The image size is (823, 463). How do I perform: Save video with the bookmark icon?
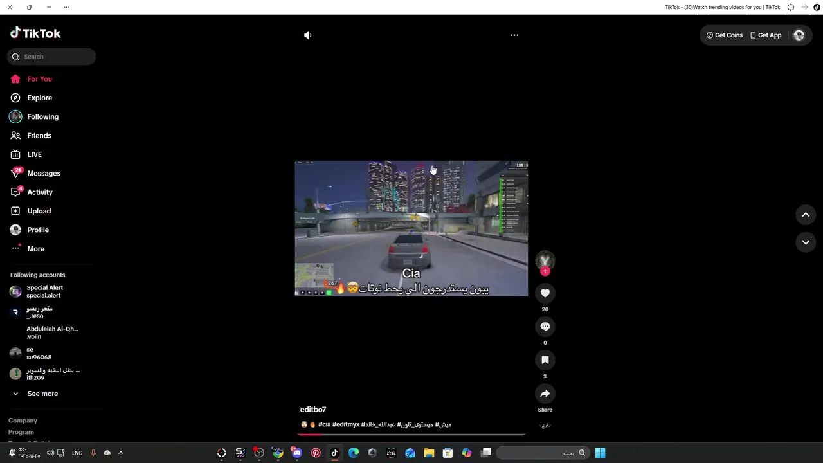(x=545, y=360)
